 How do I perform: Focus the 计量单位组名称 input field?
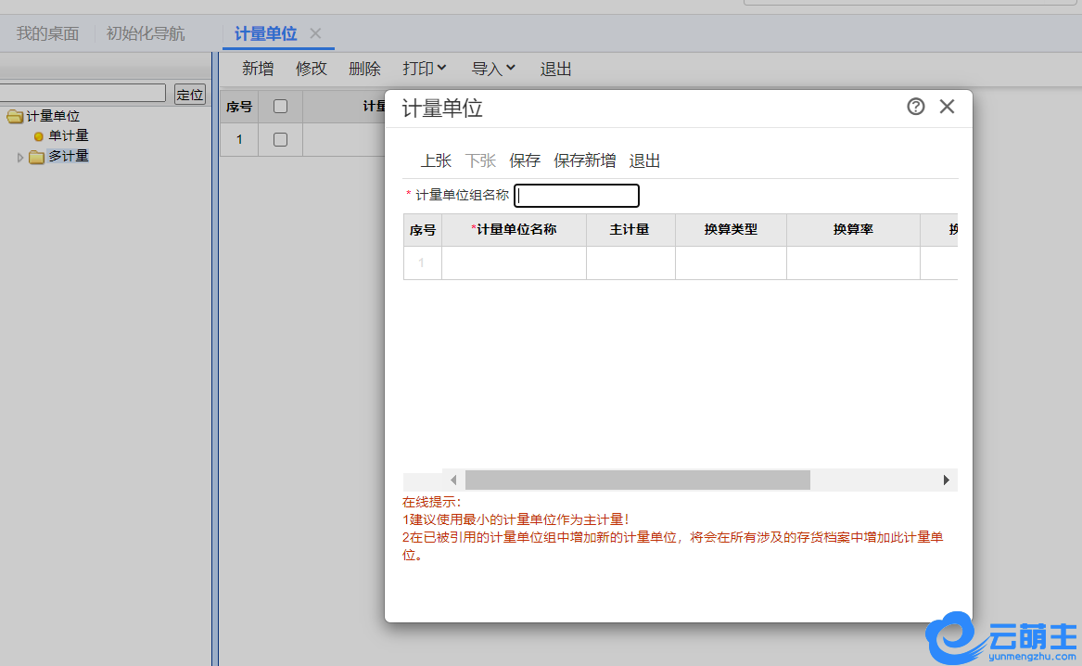click(577, 196)
